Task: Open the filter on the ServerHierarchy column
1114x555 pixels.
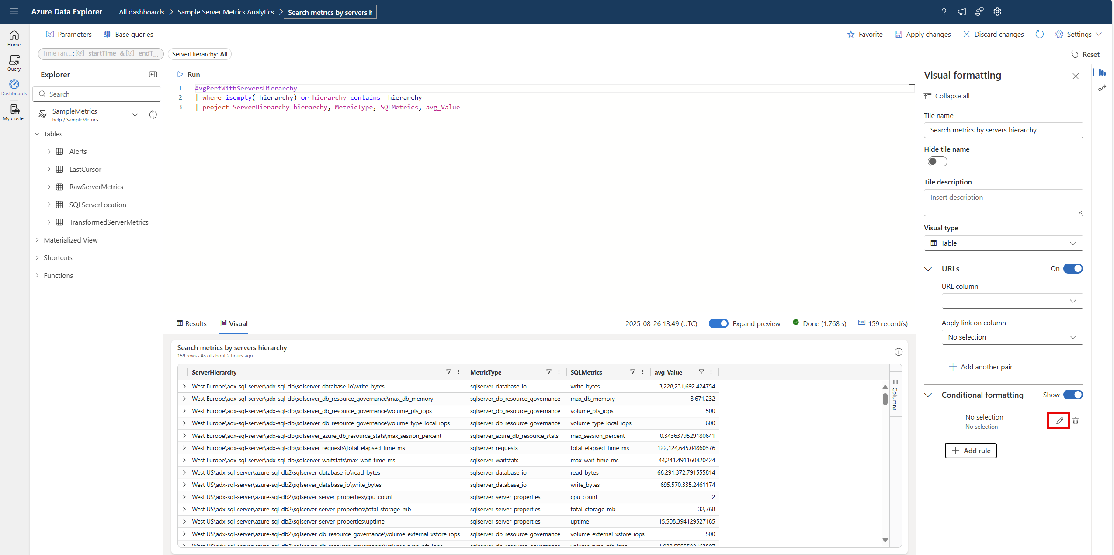Action: point(448,372)
